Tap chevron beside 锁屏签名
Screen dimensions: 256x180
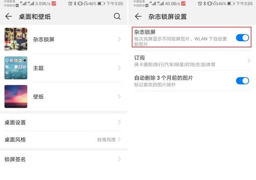coord(119,159)
